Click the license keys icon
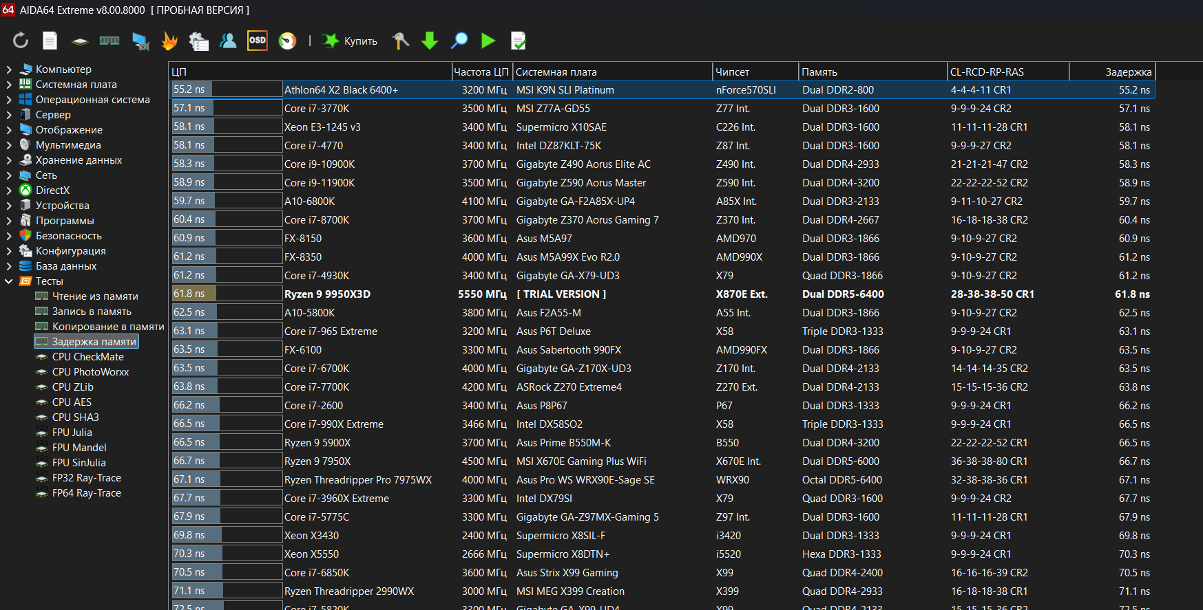Image resolution: width=1203 pixels, height=610 pixels. 400,41
